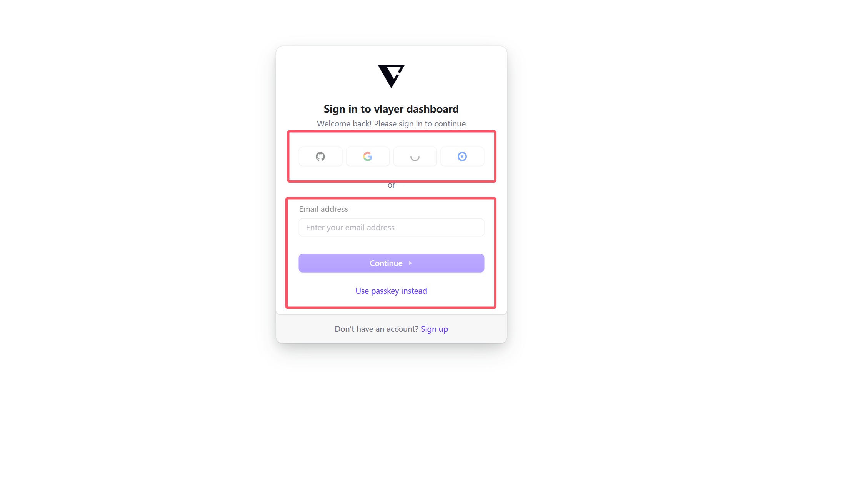Click the vlayer triangle logo
848x489 pixels.
(x=391, y=76)
